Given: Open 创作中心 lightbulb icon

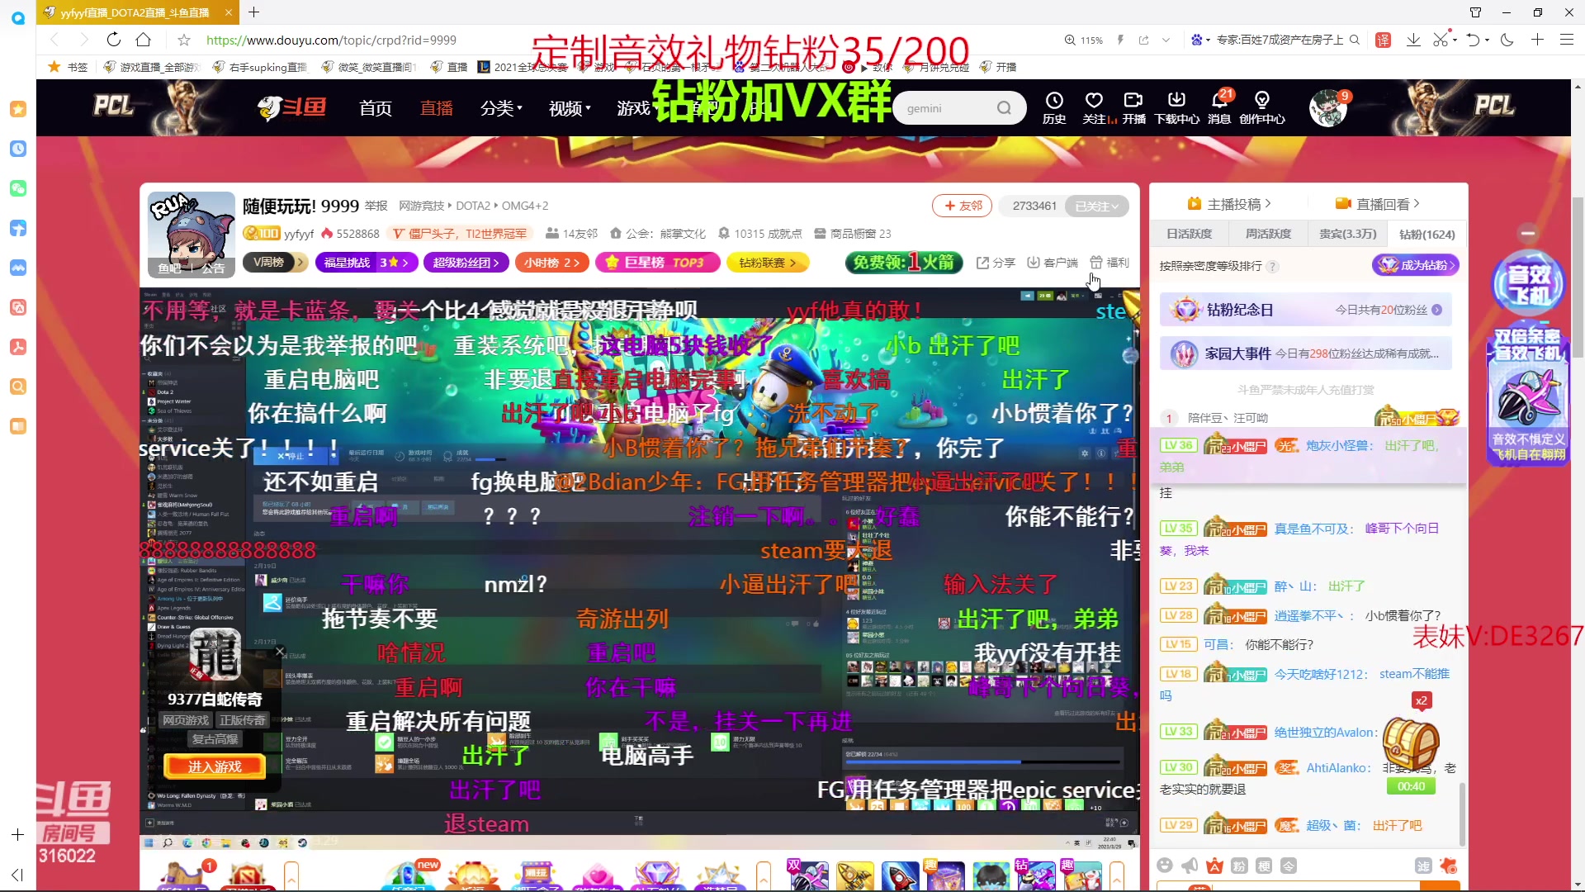Looking at the screenshot, I should (1261, 107).
